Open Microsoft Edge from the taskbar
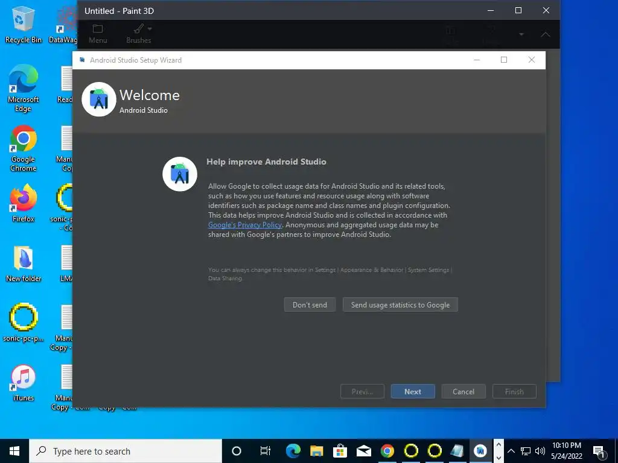This screenshot has width=618, height=463. (293, 451)
